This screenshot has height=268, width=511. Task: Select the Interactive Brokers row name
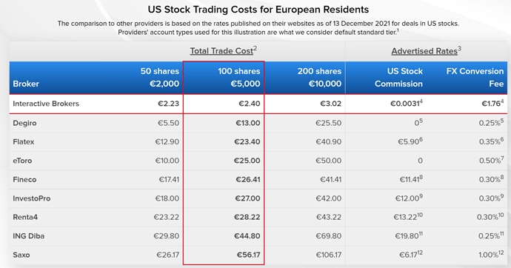click(x=46, y=104)
